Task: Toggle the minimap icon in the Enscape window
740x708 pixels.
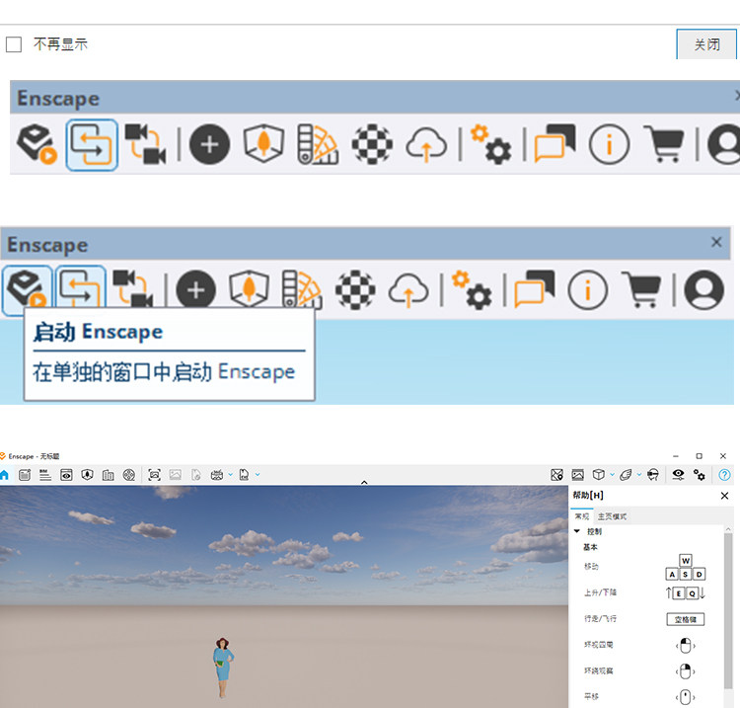Action: [556, 475]
